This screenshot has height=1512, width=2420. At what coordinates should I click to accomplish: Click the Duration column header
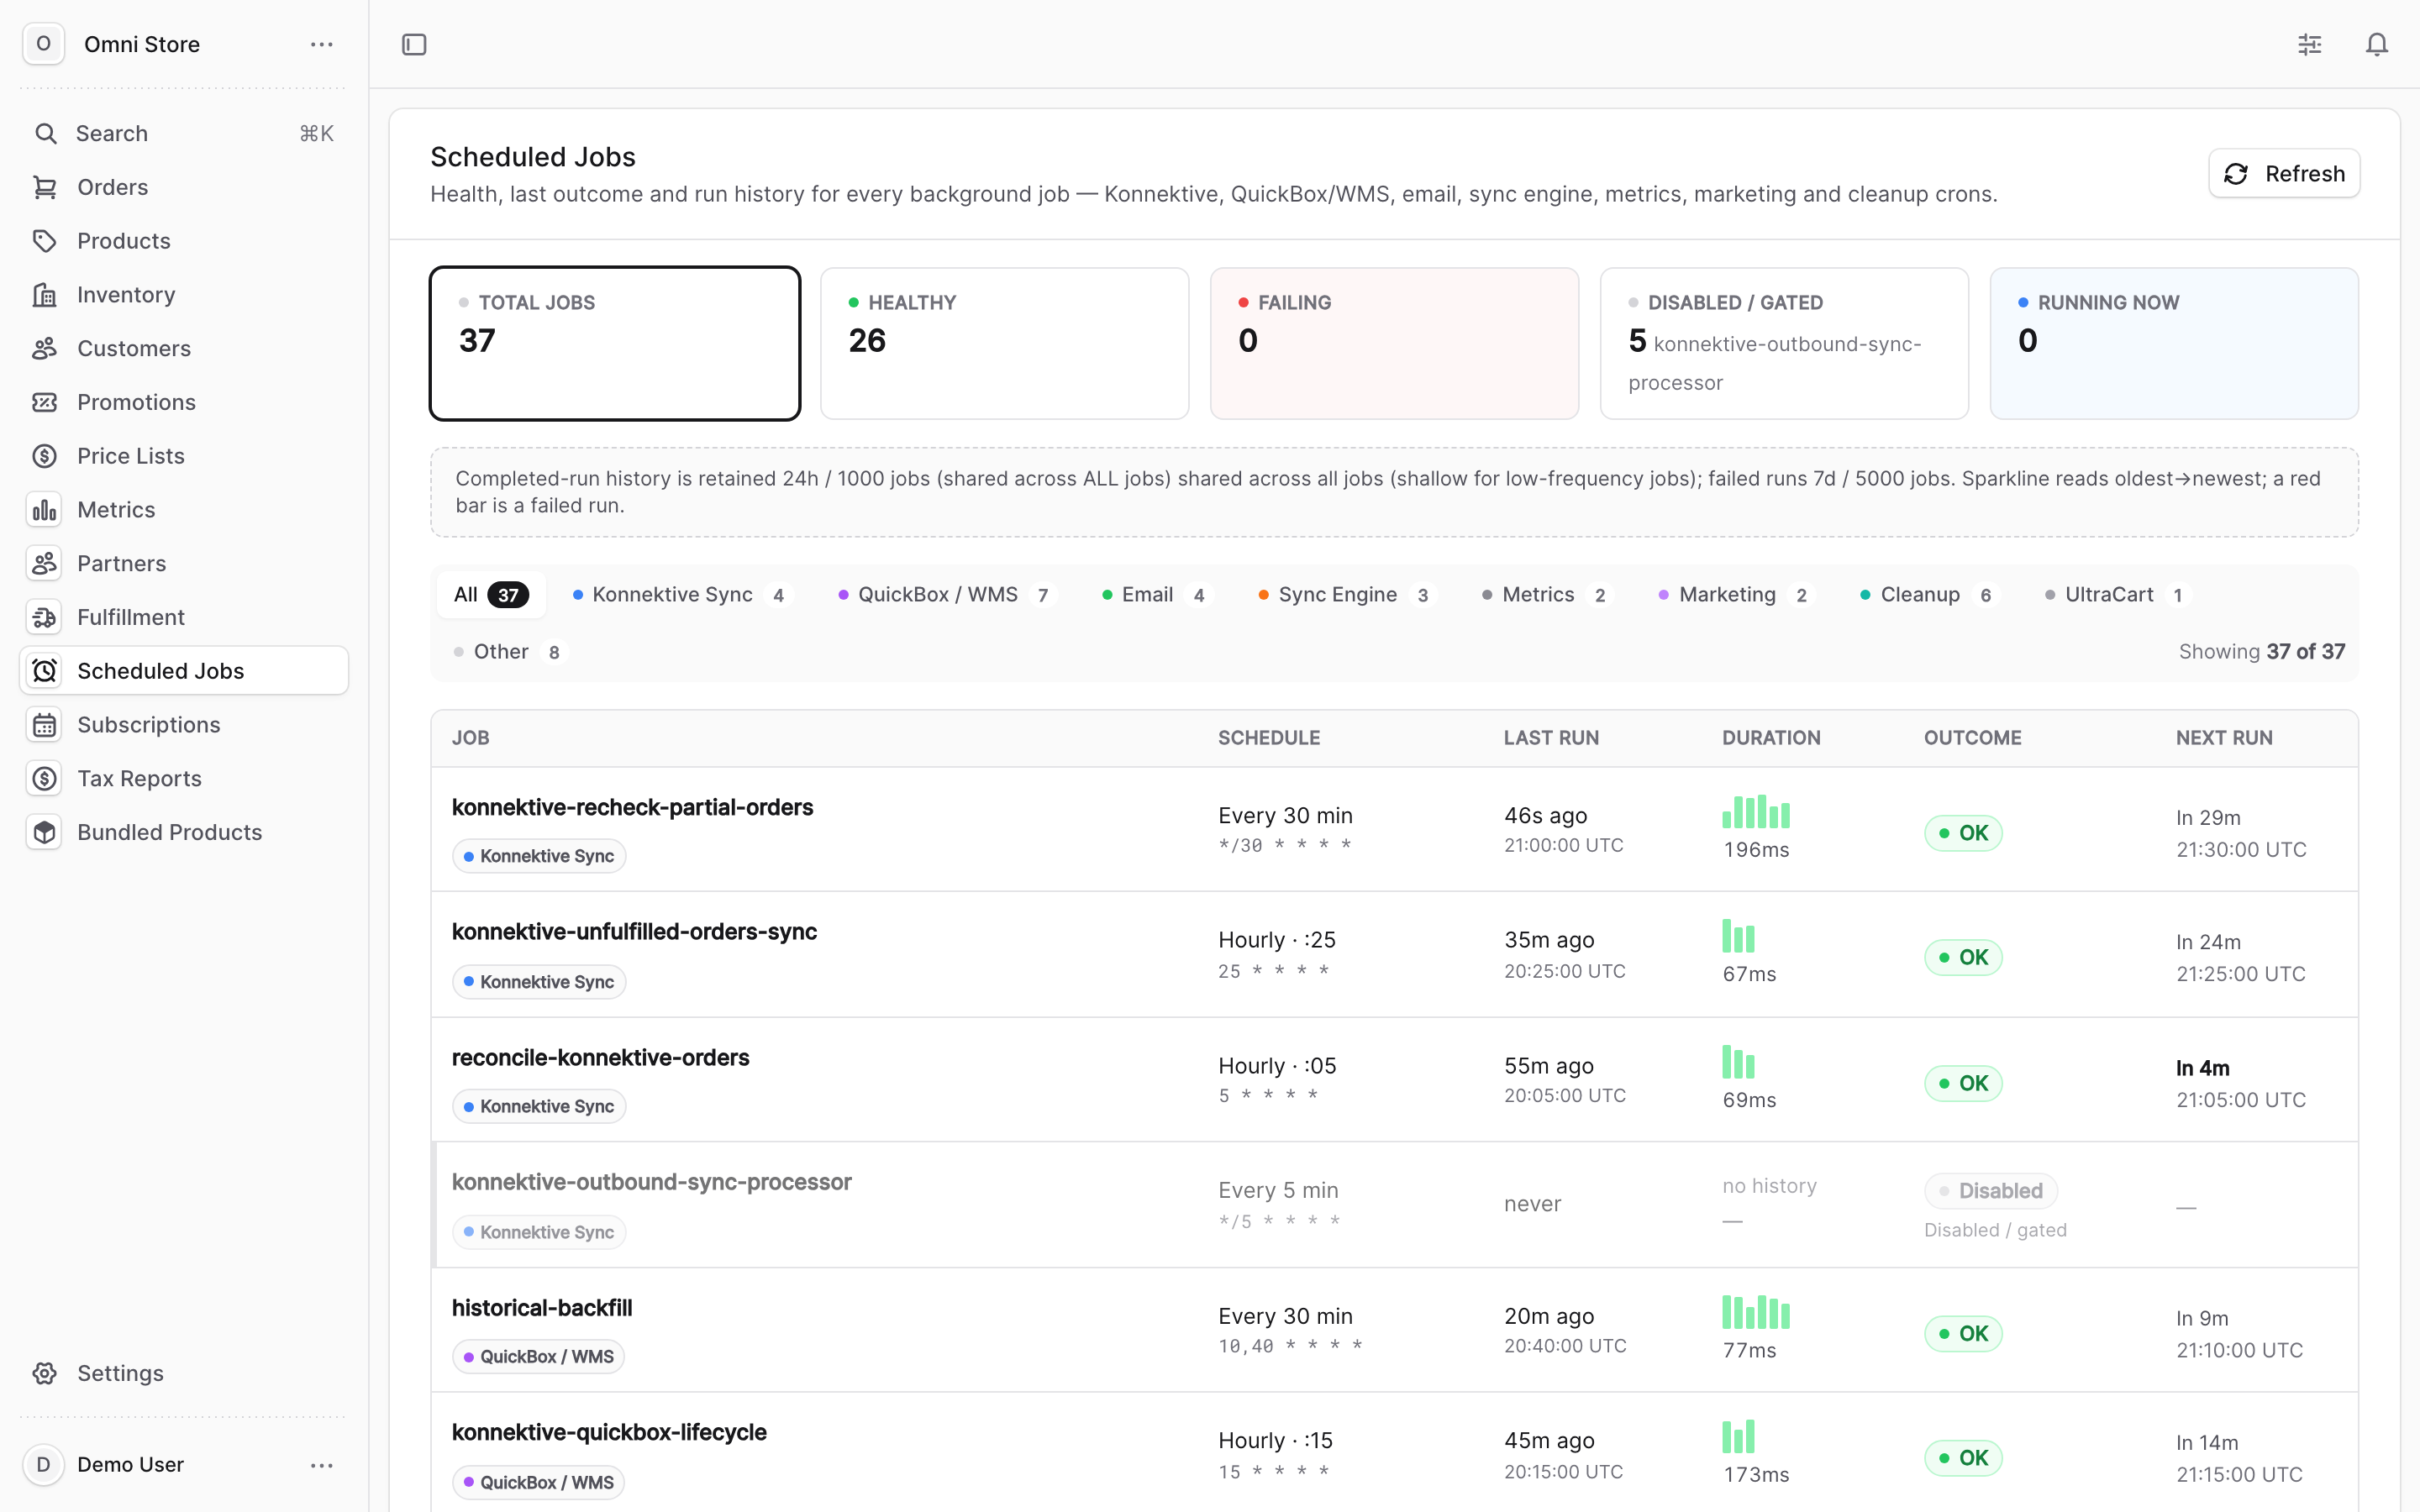point(1771,738)
